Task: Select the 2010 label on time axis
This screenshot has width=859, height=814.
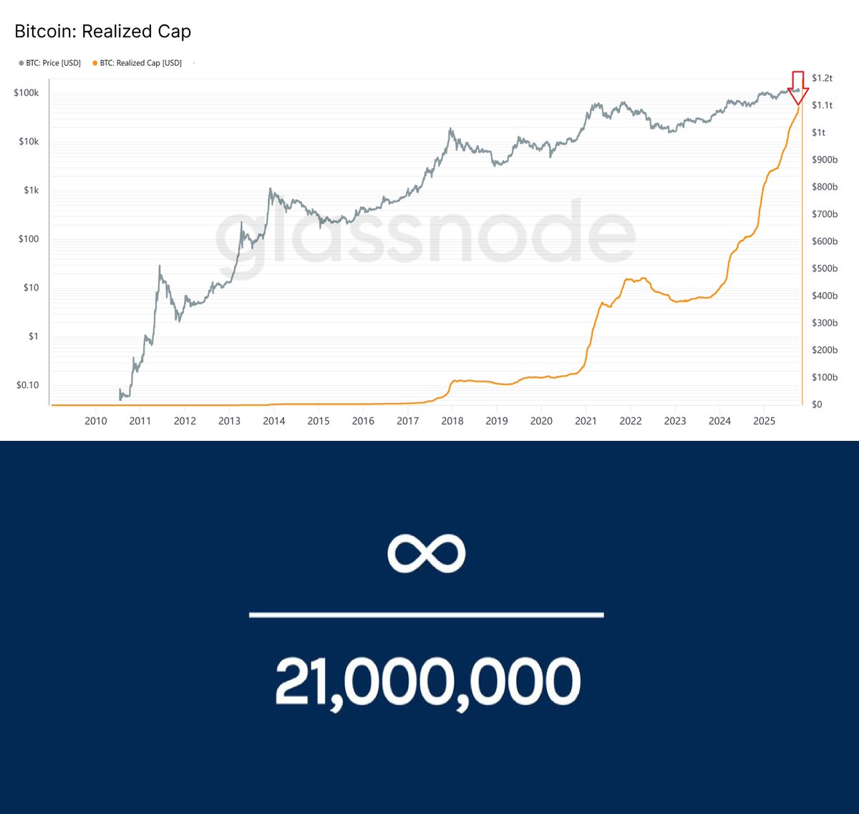Action: [x=96, y=421]
